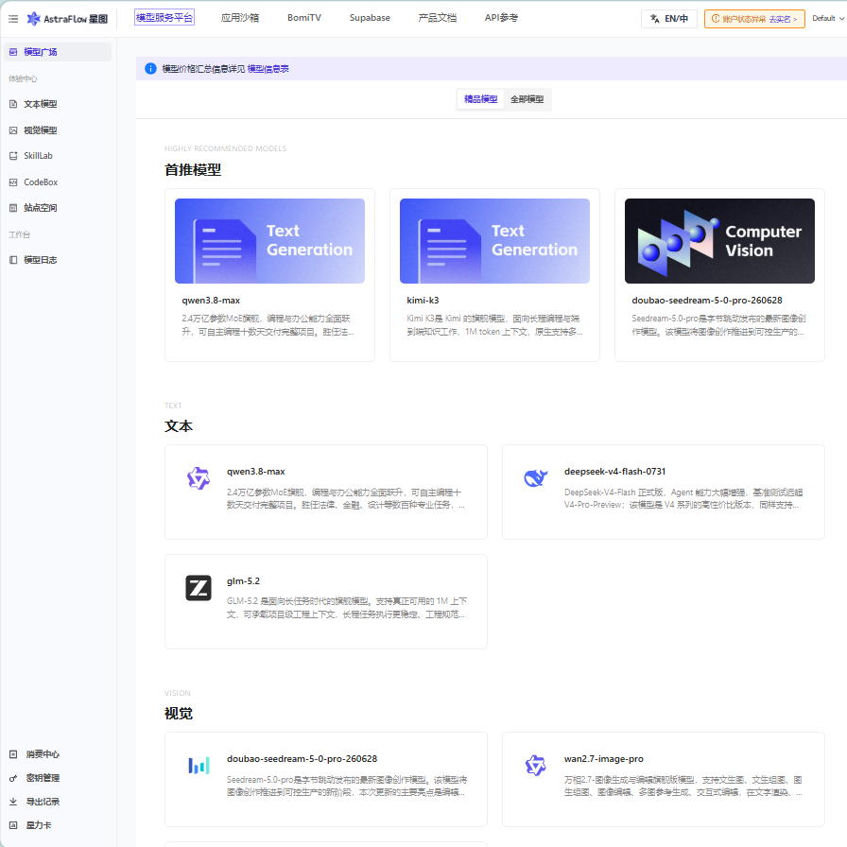Click the 模型日志 sidebar icon
Image resolution: width=847 pixels, height=847 pixels.
pyautogui.click(x=13, y=260)
